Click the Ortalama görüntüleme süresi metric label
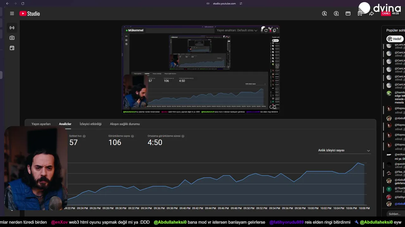Image resolution: width=405 pixels, height=227 pixels. pos(164,136)
